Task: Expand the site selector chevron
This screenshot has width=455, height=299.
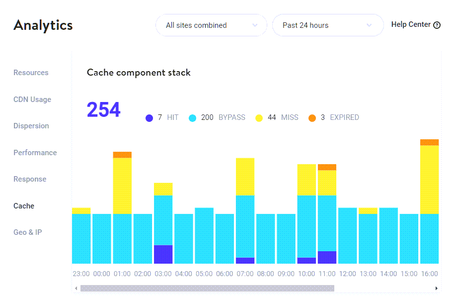Action: [x=255, y=25]
